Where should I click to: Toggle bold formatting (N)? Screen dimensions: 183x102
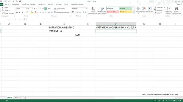[17, 12]
